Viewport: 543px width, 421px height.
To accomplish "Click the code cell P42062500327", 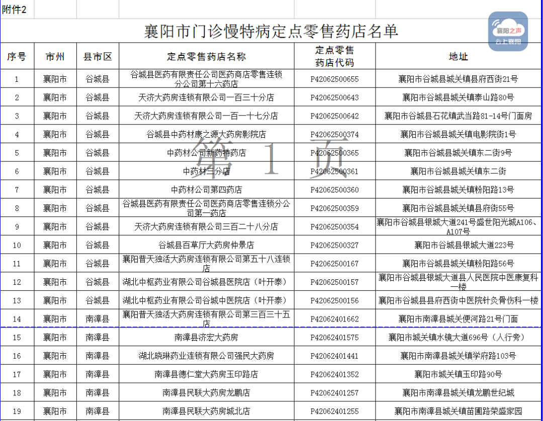I will [x=334, y=245].
